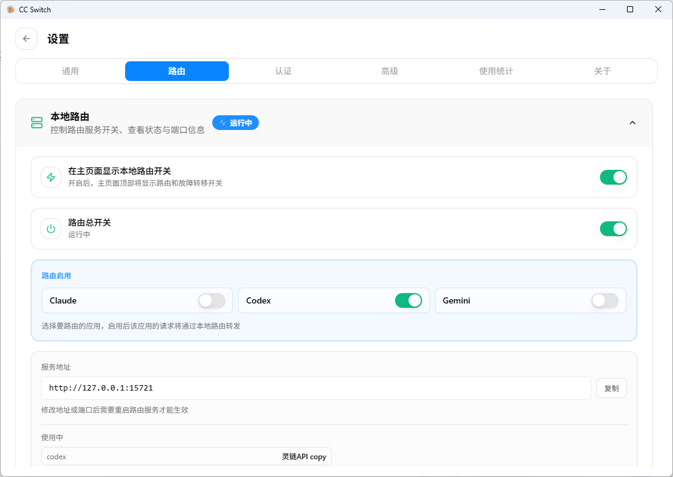Screen dimensions: 673x477
Task: Click the lightning bolt icon
Action: (x=51, y=177)
